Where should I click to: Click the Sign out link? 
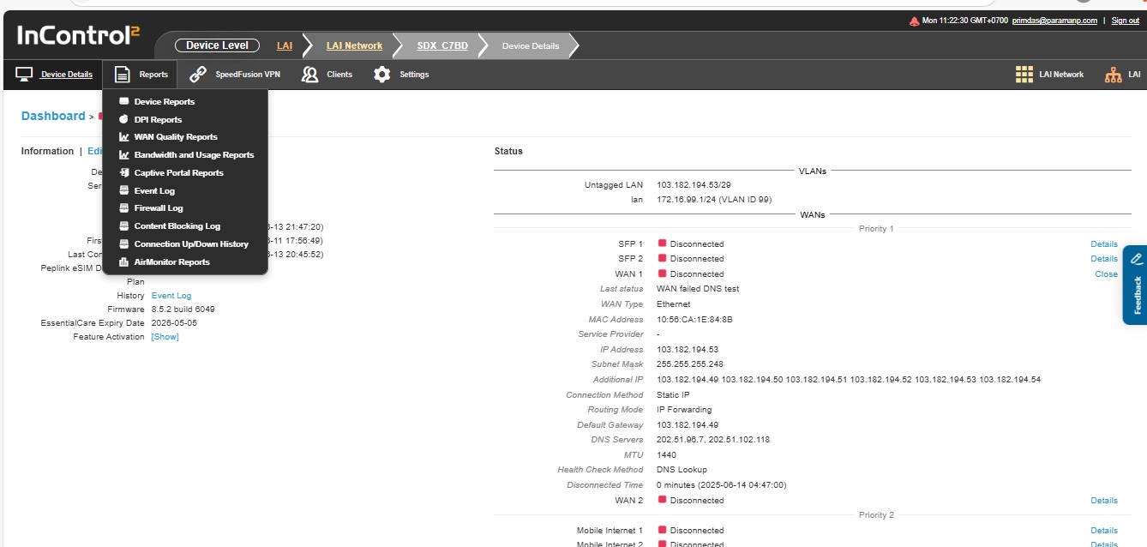[x=1125, y=21]
